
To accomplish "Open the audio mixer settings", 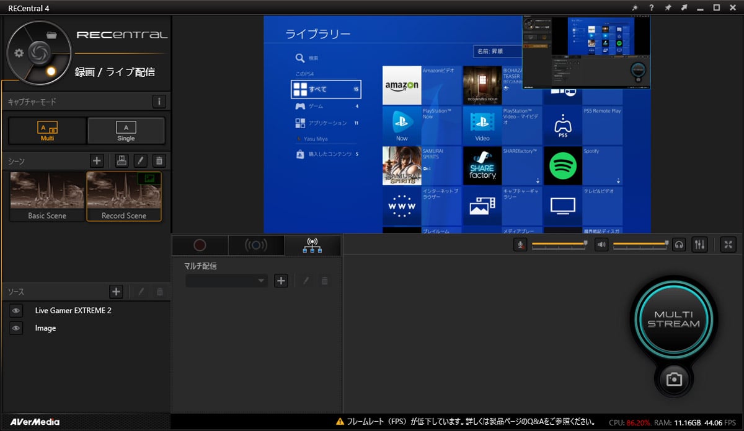I will [x=699, y=245].
